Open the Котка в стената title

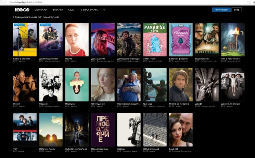(21, 59)
